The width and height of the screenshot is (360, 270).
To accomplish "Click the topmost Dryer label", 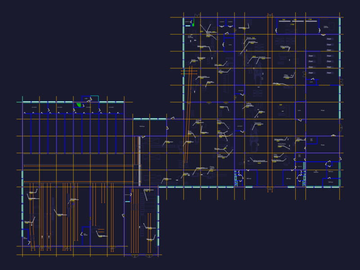I will pos(329,39).
